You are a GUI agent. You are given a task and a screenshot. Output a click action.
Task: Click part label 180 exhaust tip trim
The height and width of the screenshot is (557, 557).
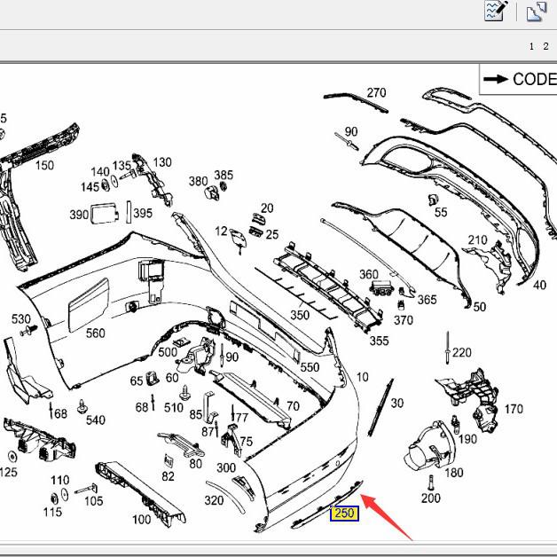pos(453,473)
